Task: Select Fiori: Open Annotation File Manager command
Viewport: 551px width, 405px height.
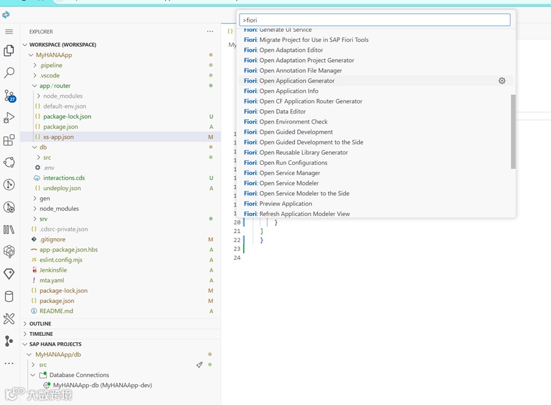Action: click(376, 70)
